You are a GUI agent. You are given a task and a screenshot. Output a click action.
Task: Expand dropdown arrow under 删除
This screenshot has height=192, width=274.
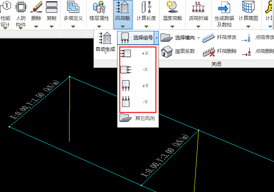[36, 26]
